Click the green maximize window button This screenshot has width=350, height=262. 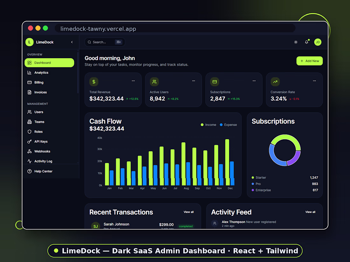(x=45, y=28)
